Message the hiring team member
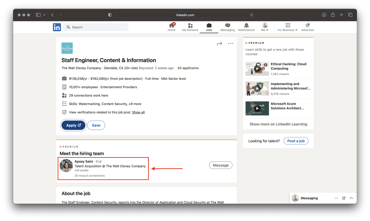 pyautogui.click(x=221, y=165)
